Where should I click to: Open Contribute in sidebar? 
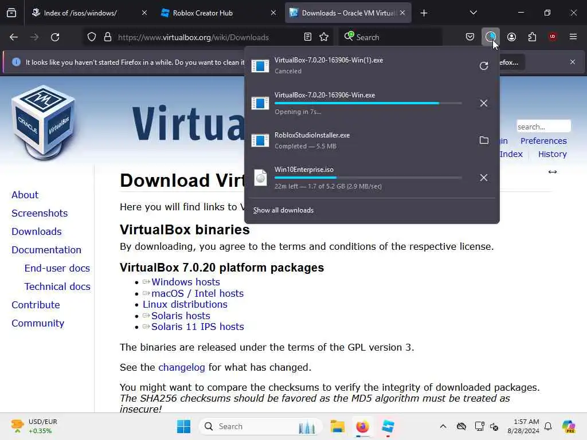(x=36, y=305)
